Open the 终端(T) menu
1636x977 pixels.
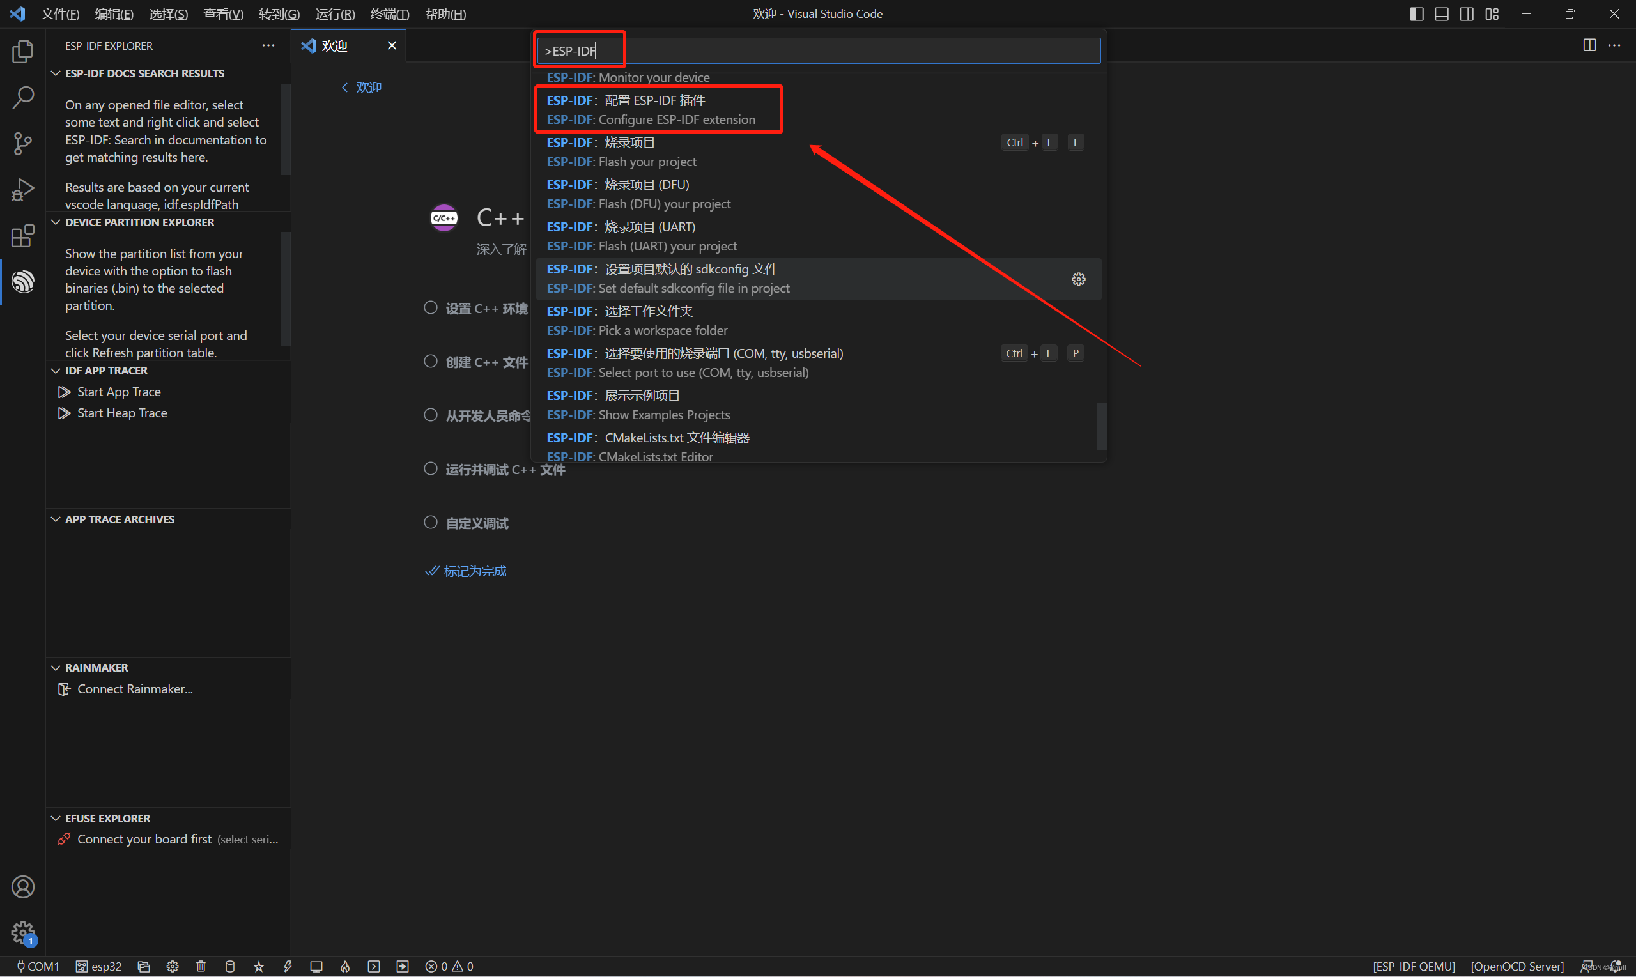click(389, 13)
